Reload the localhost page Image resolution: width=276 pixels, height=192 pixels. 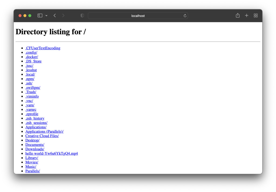(x=185, y=16)
